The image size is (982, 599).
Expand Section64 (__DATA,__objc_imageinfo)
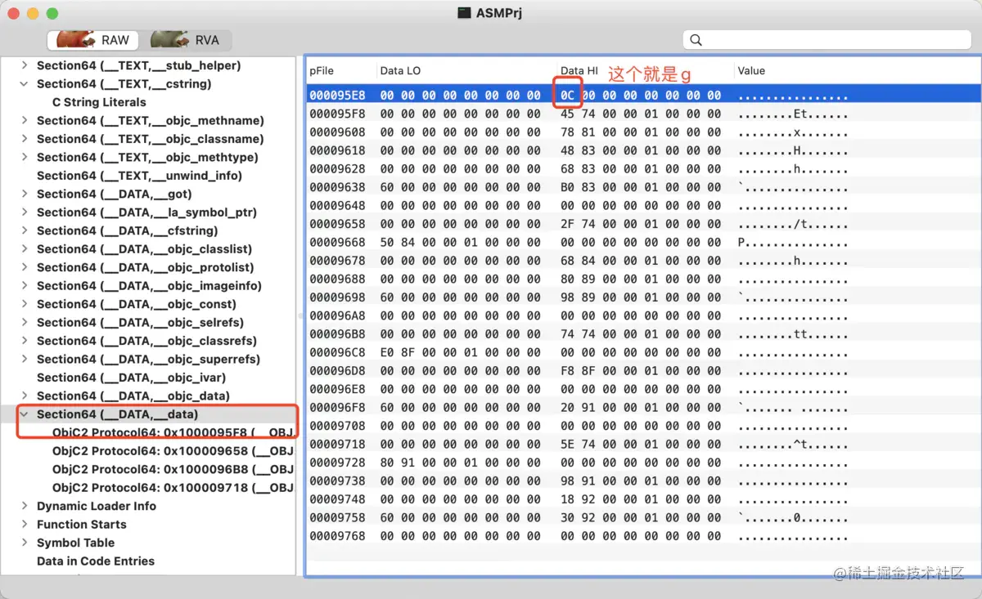(25, 286)
